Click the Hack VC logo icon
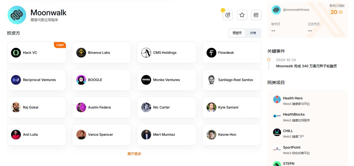 pyautogui.click(x=16, y=53)
